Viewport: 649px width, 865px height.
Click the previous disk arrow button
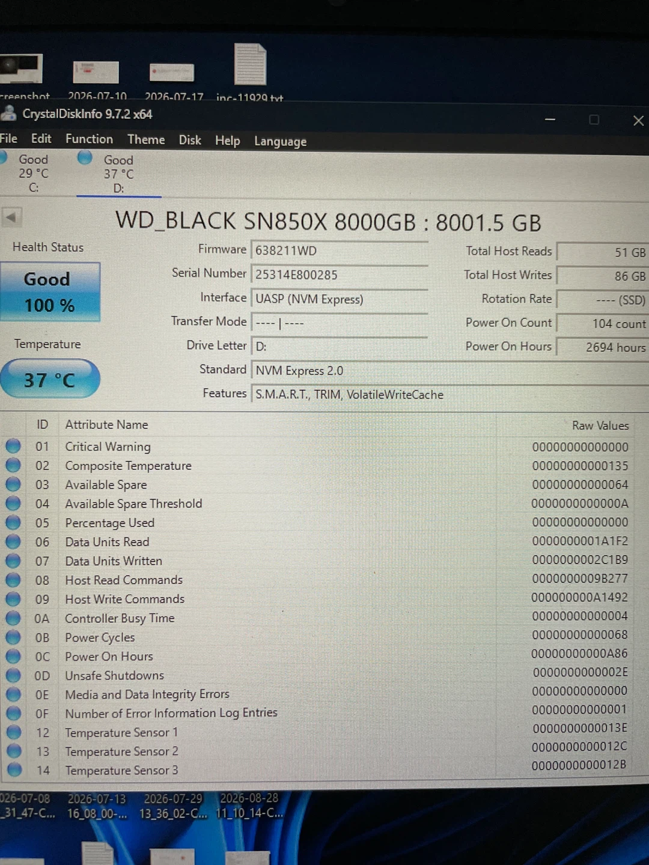(11, 217)
